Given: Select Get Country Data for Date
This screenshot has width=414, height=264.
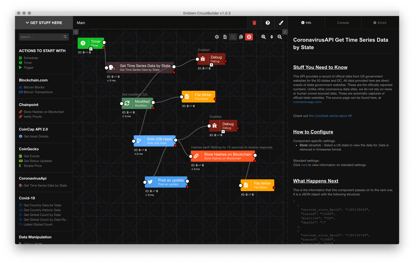Looking at the screenshot, I should [42, 205].
